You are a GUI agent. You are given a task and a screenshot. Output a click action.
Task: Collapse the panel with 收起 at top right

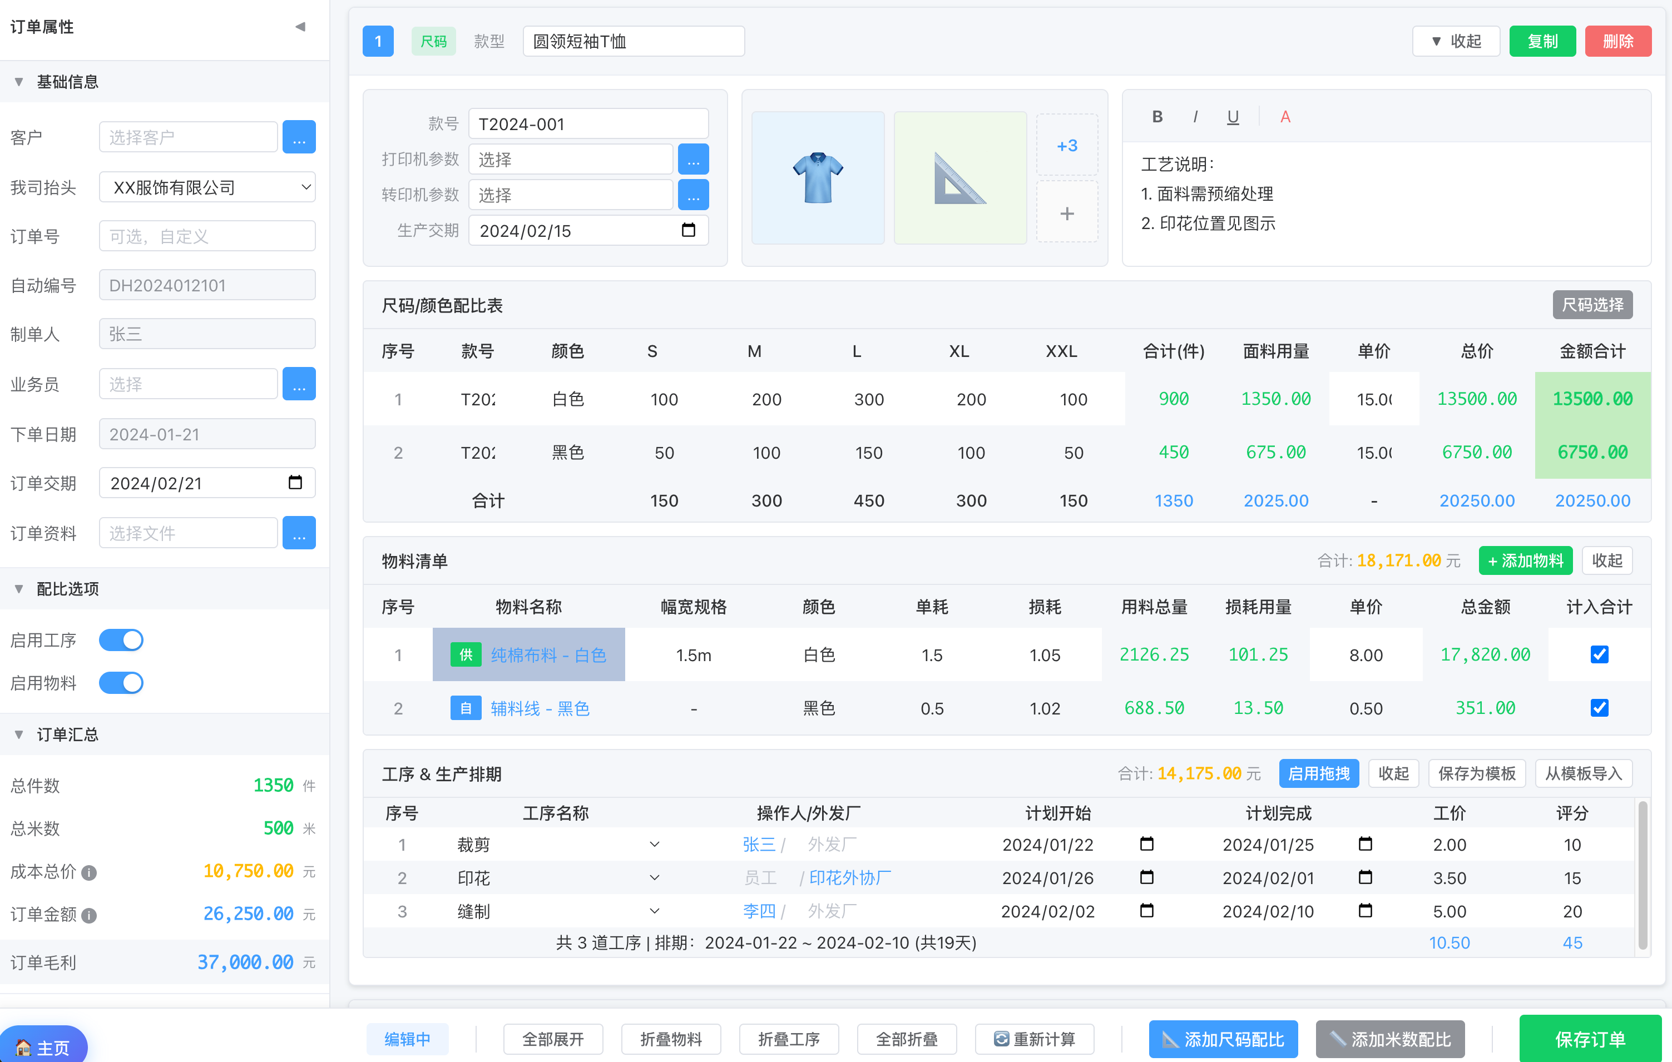(1456, 41)
